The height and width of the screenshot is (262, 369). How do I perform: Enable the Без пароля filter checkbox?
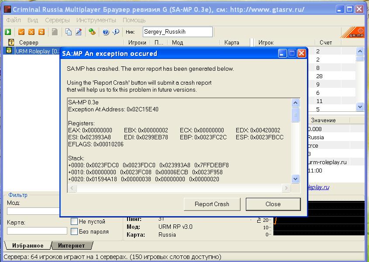click(74, 231)
